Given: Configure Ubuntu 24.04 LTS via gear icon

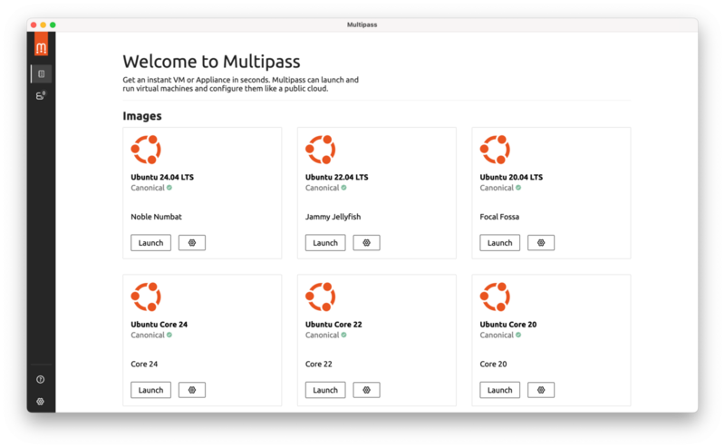Looking at the screenshot, I should coord(192,242).
